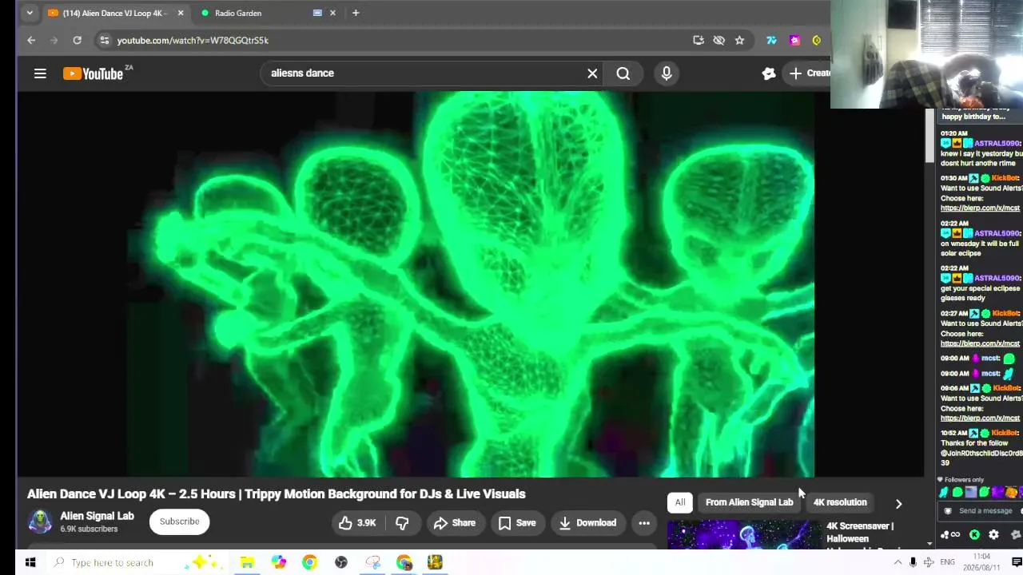Image resolution: width=1023 pixels, height=575 pixels.
Task: Open File Explorer from the taskbar
Action: click(247, 562)
